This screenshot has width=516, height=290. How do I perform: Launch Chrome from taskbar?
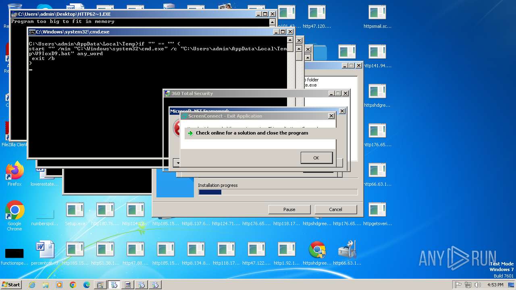pyautogui.click(x=73, y=285)
